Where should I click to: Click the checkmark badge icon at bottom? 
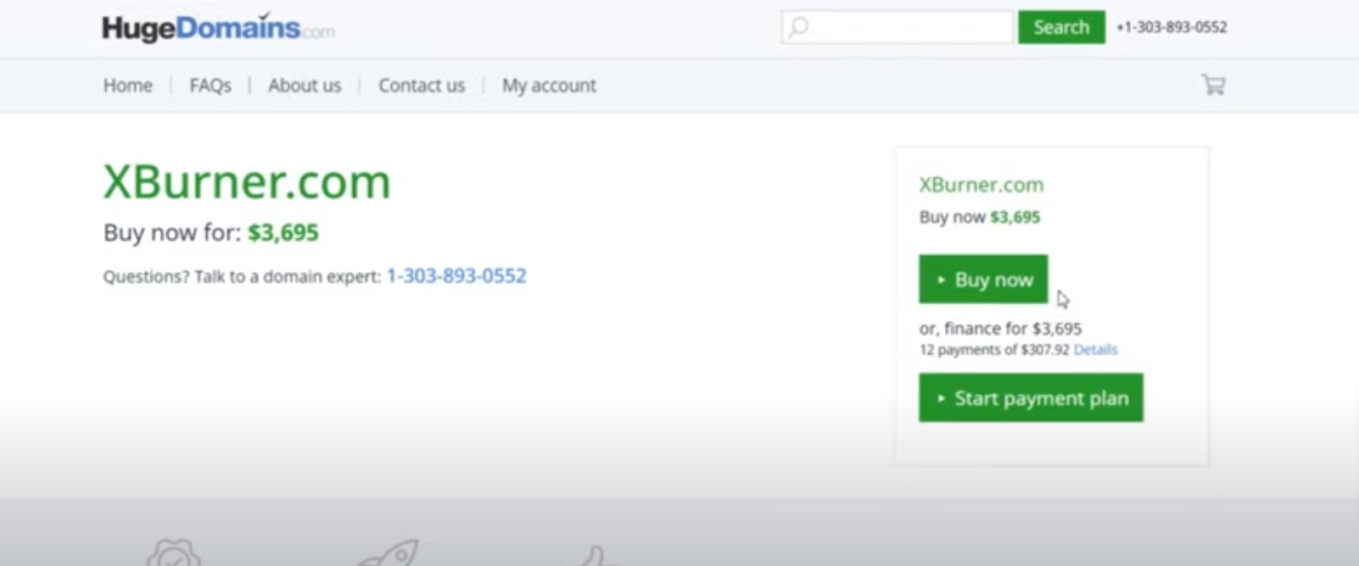coord(173,553)
